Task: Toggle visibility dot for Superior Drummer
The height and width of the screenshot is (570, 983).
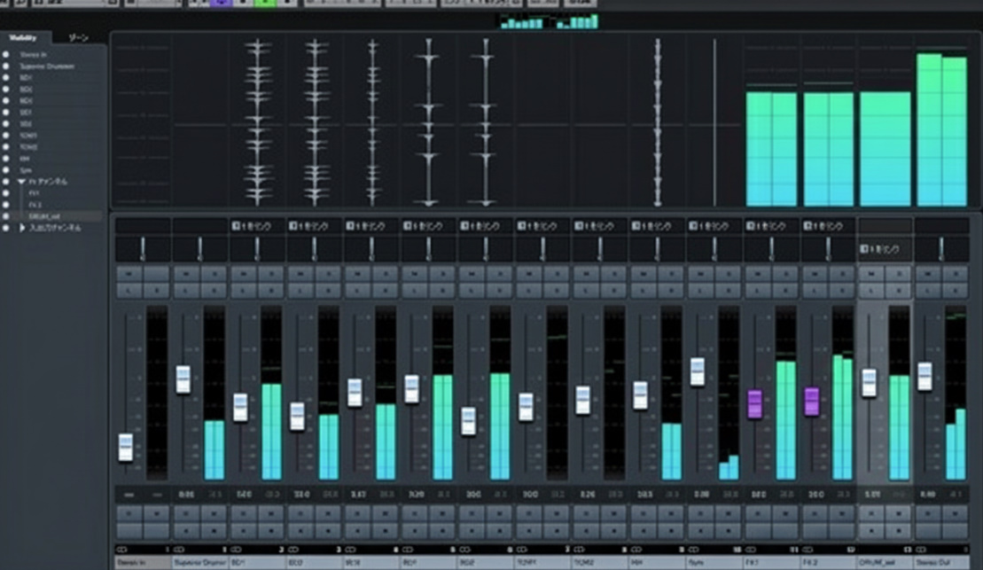Action: [6, 66]
